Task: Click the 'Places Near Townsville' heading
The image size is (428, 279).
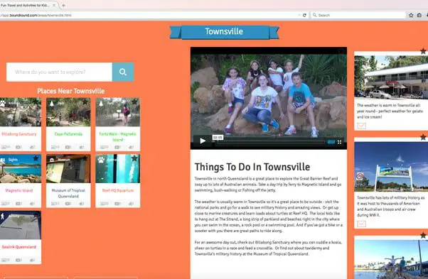Action: tap(70, 91)
